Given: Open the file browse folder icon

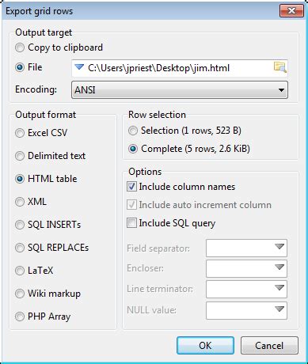Looking at the screenshot, I should 279,67.
